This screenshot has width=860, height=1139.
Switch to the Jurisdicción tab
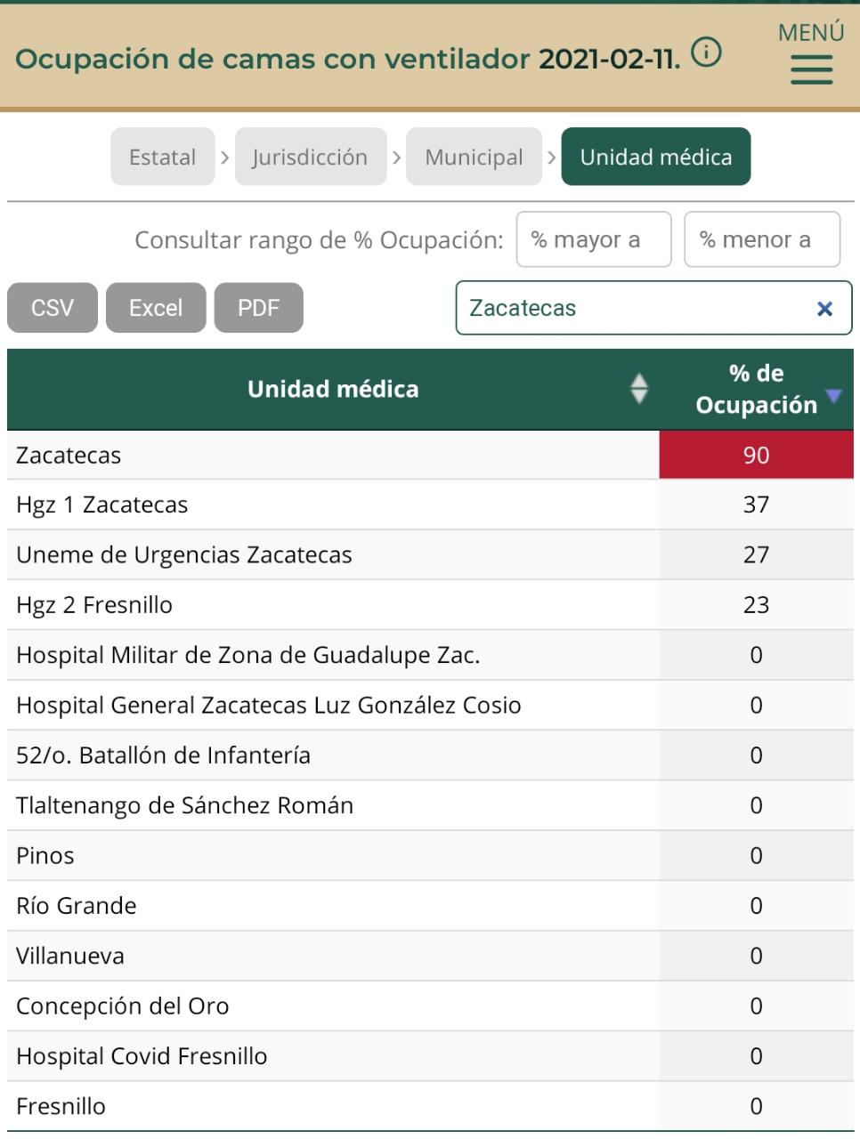pyautogui.click(x=310, y=158)
